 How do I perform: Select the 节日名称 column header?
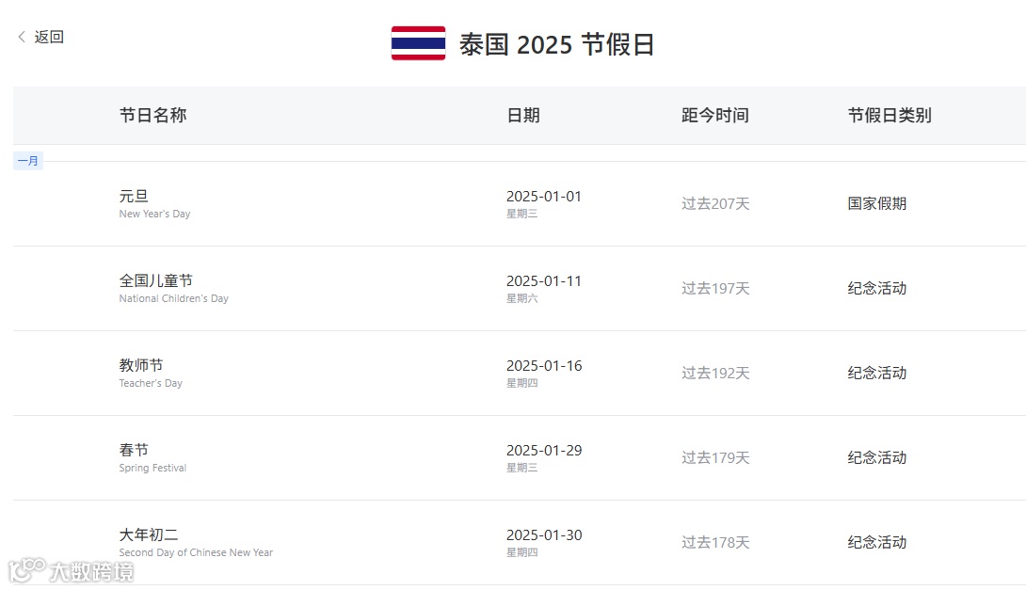pyautogui.click(x=152, y=115)
